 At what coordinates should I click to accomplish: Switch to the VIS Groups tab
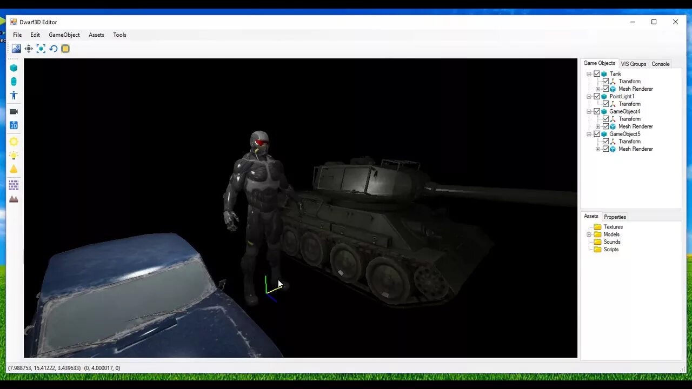coord(634,64)
